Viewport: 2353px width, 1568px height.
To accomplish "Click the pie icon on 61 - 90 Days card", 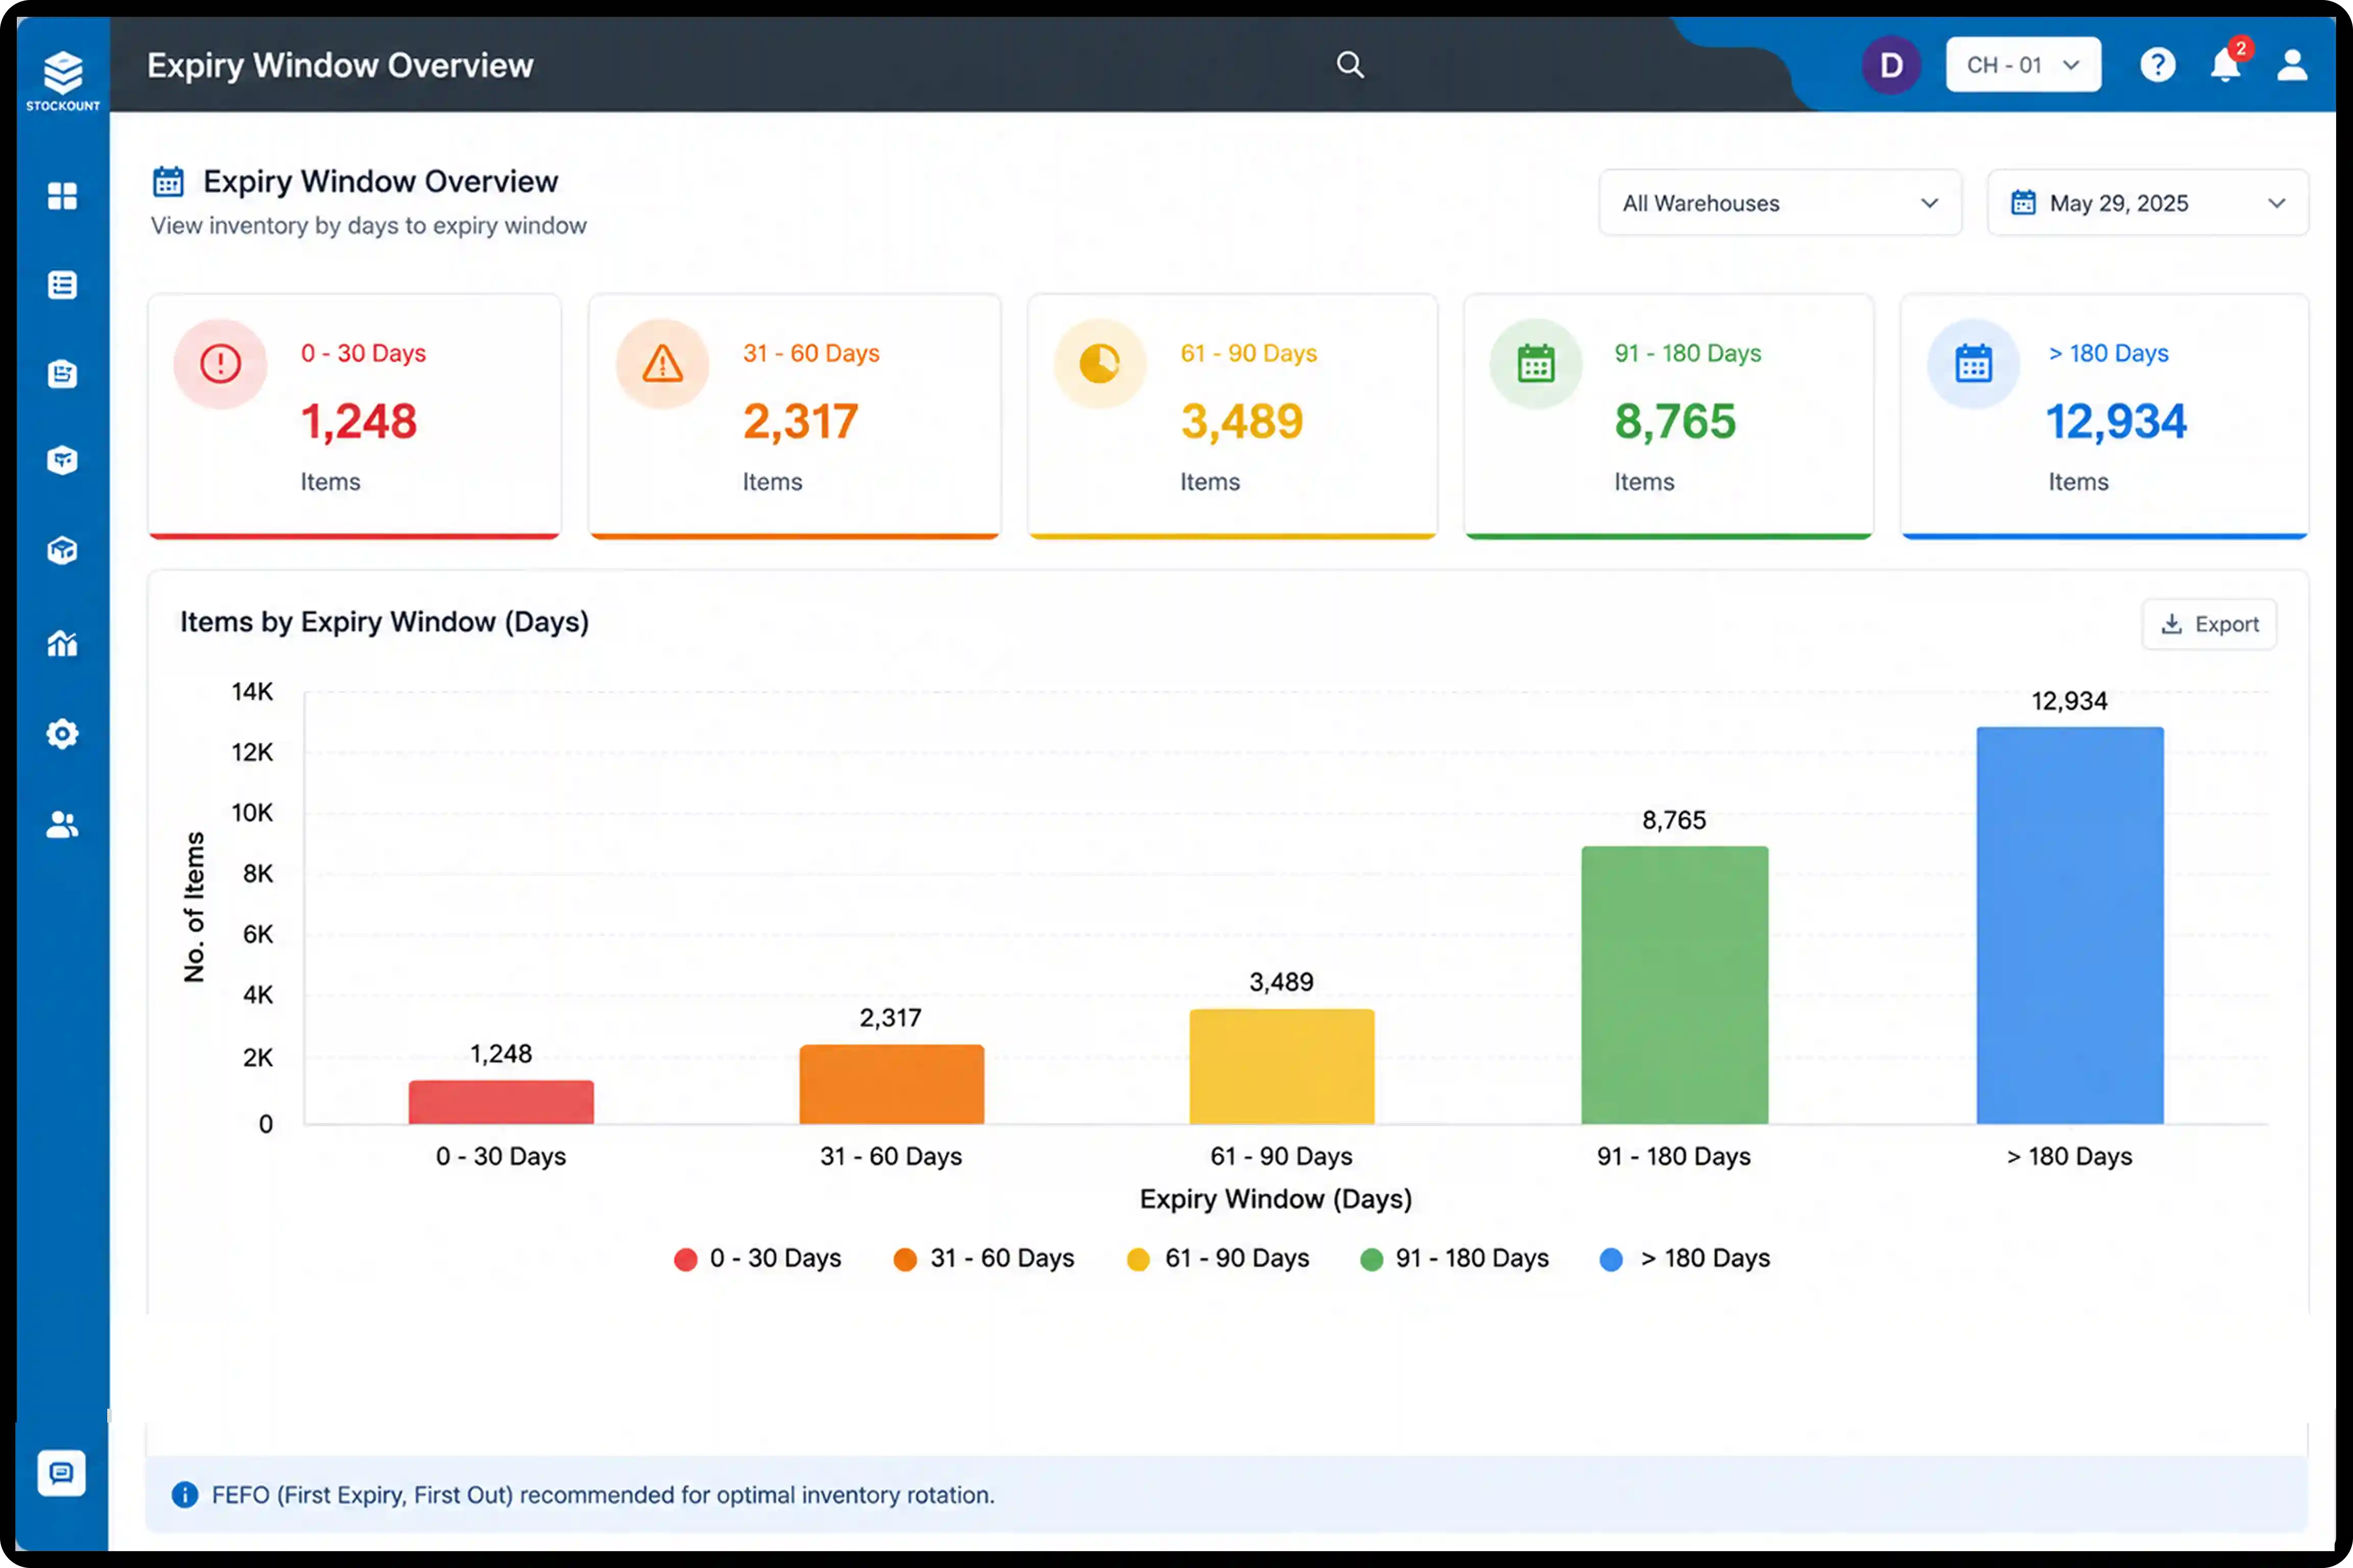I will pos(1099,363).
